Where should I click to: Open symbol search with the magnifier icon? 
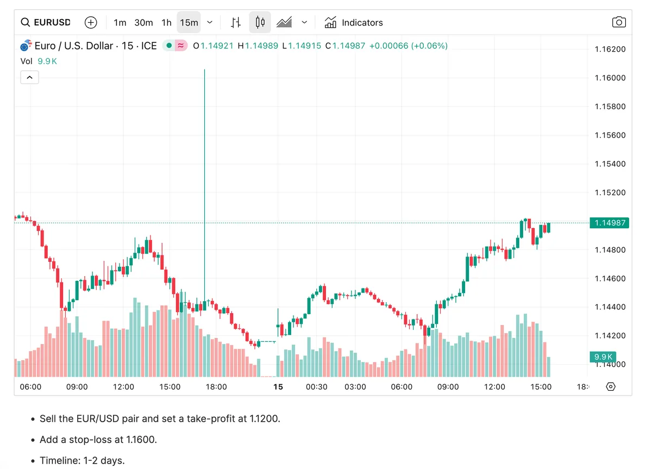pos(25,22)
